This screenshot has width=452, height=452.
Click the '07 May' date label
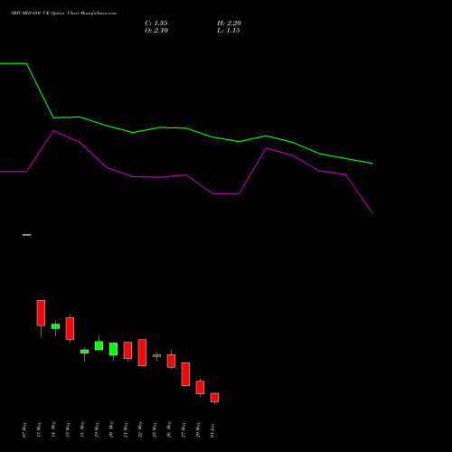click(24, 429)
